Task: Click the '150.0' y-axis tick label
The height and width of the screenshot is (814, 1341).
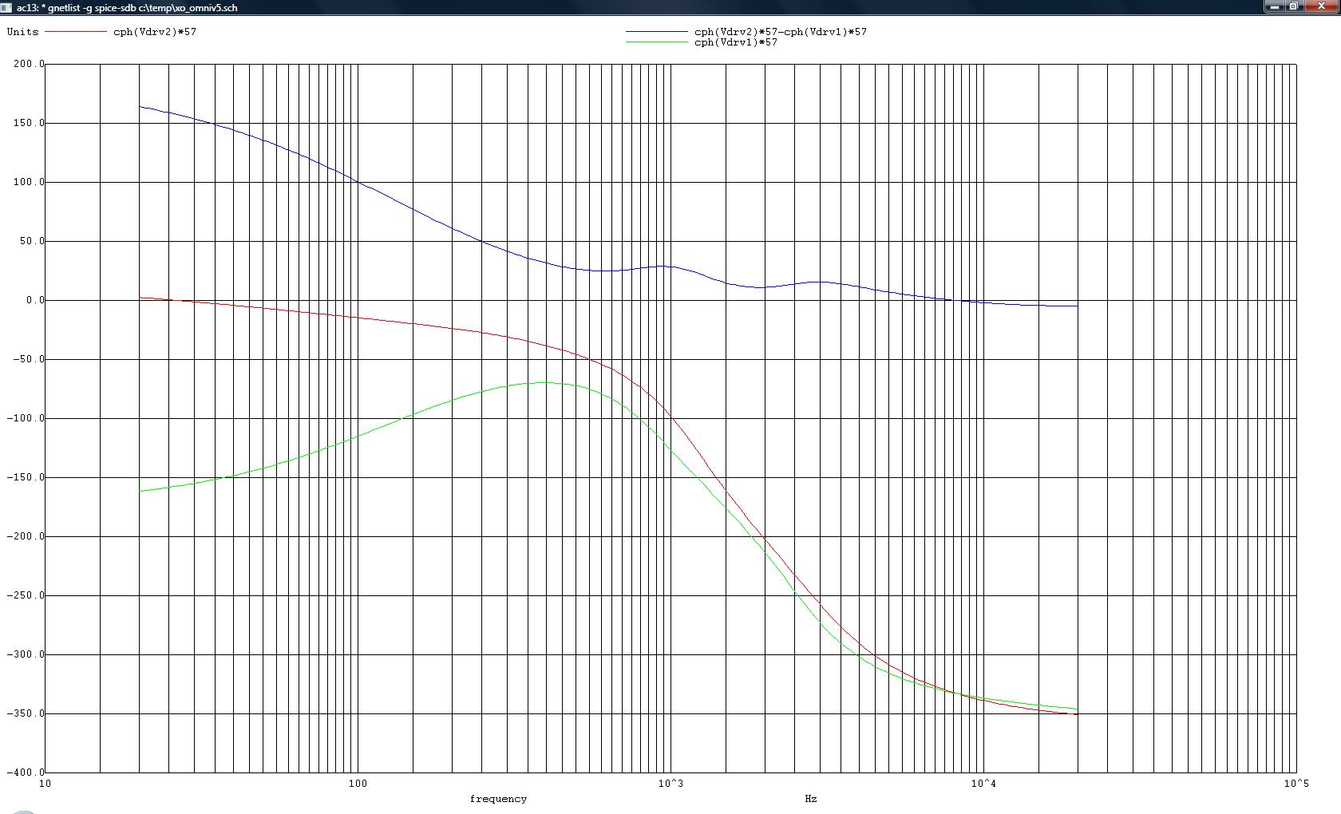Action: 30,123
